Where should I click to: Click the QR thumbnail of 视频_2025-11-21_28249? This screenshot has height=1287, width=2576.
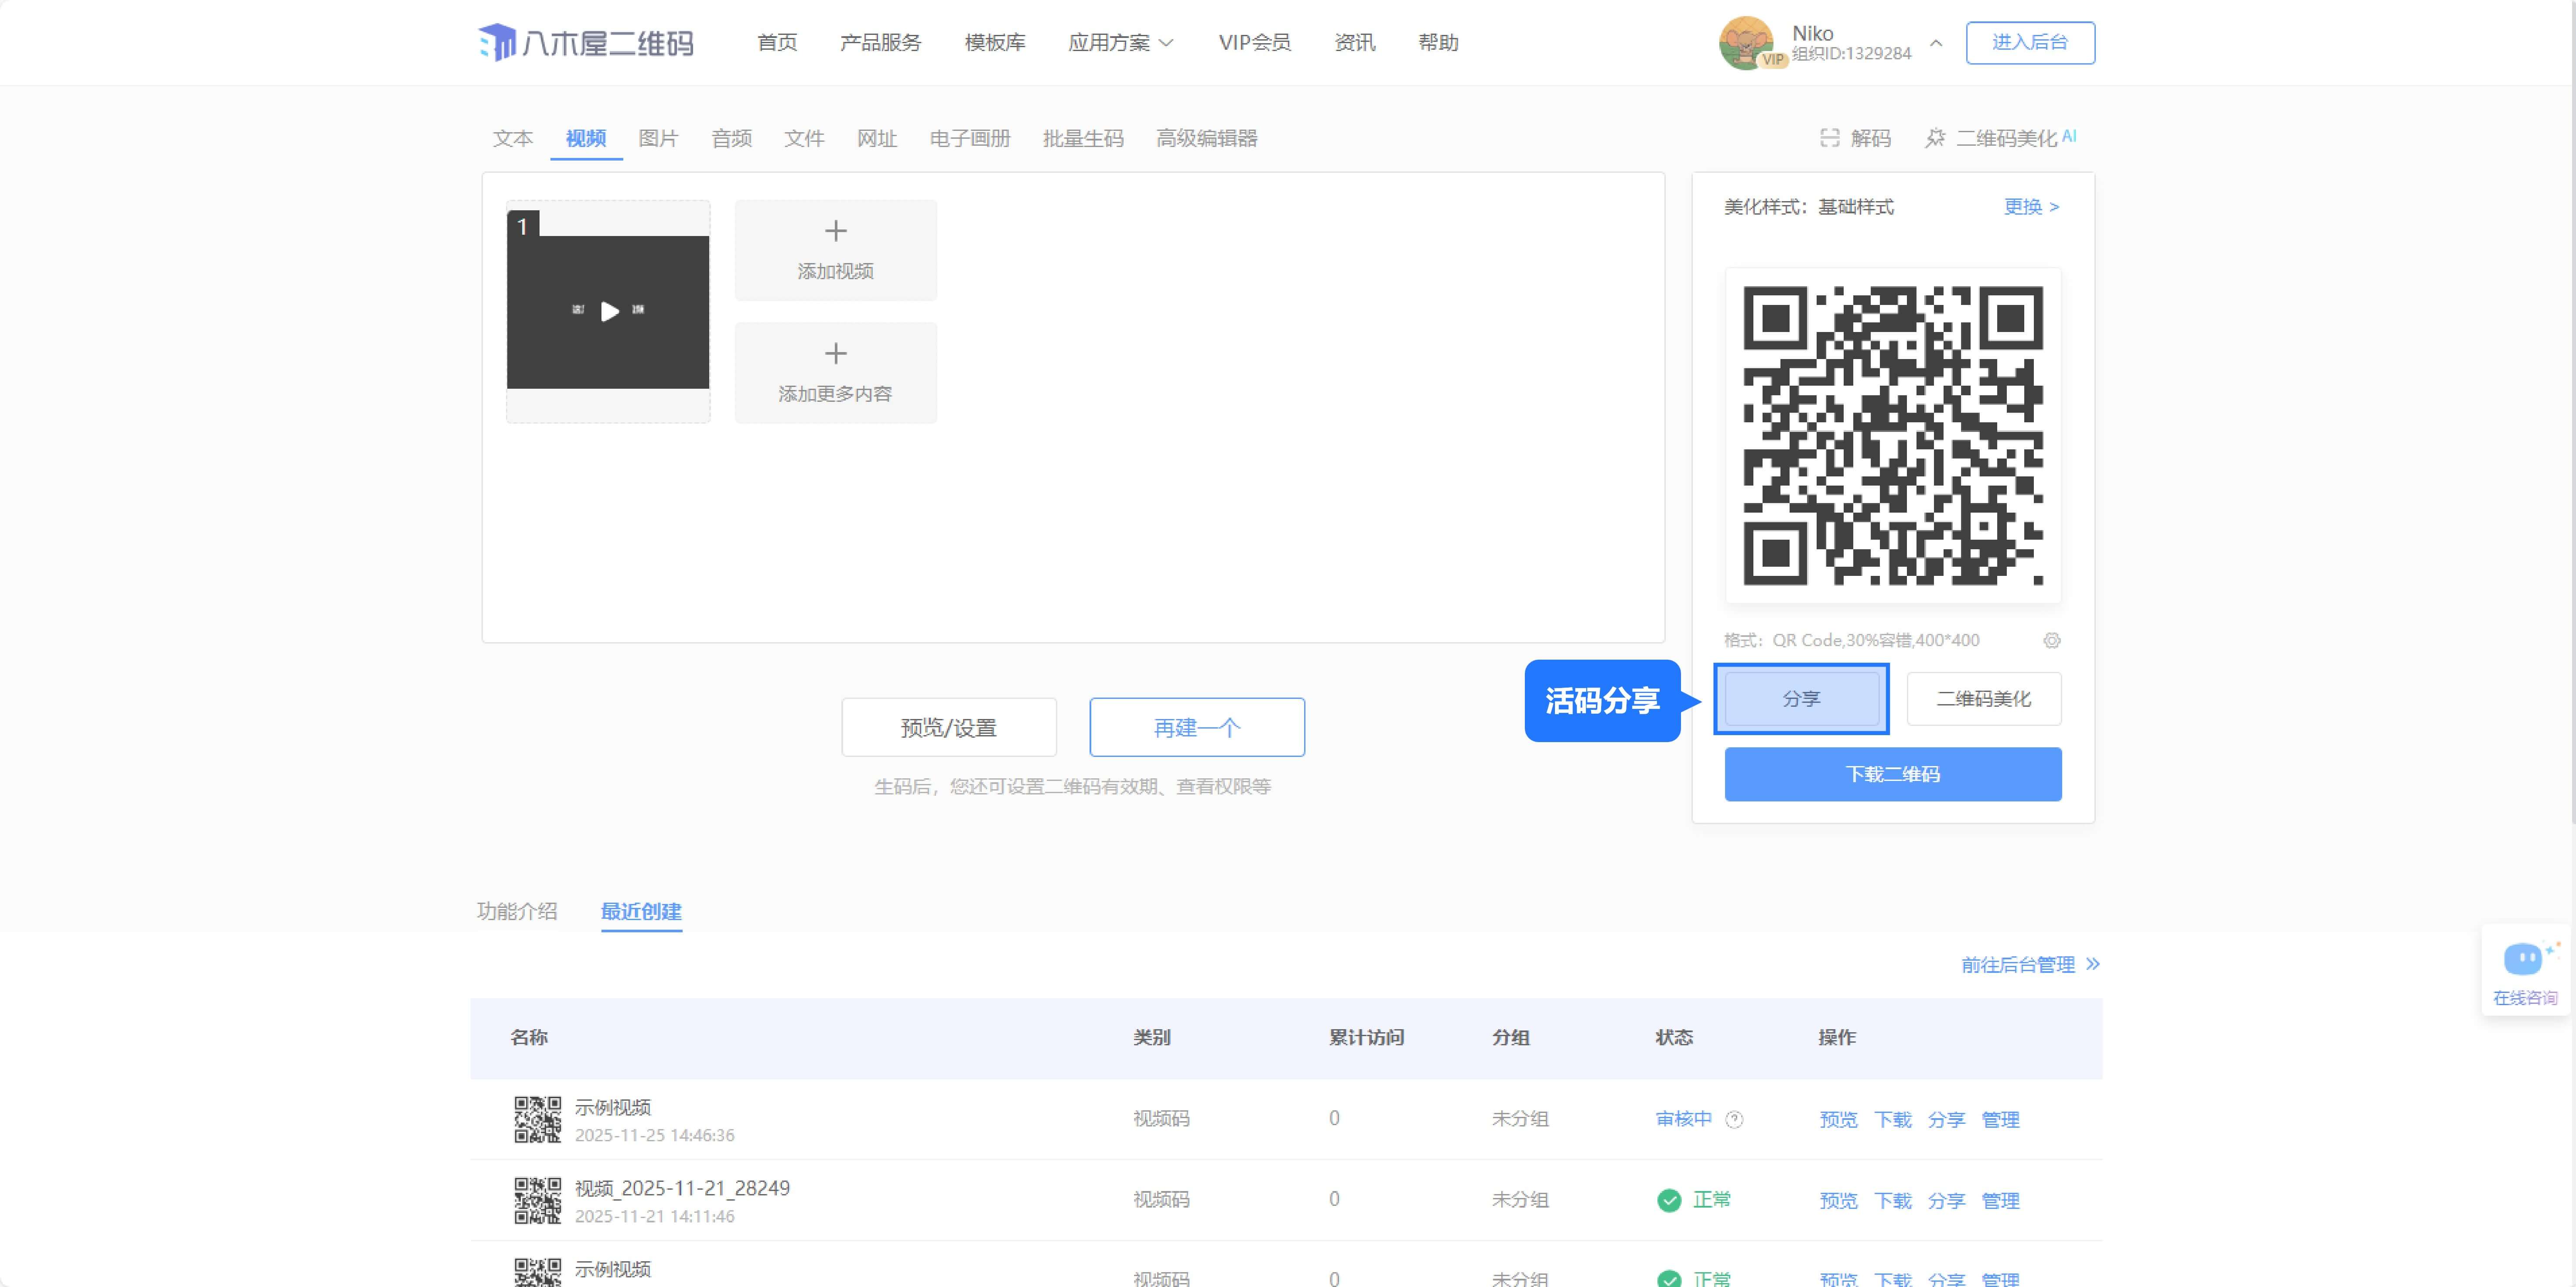pos(537,1200)
